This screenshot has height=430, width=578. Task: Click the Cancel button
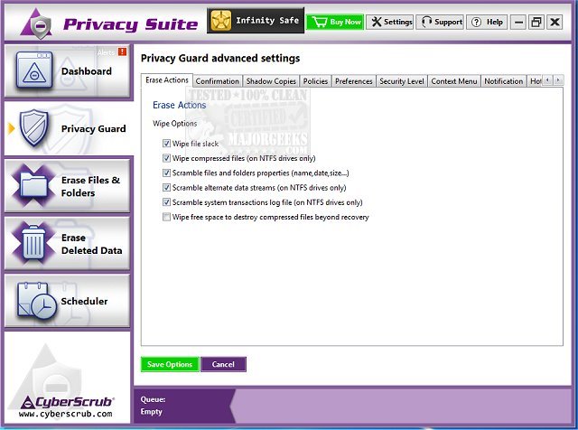pos(223,364)
